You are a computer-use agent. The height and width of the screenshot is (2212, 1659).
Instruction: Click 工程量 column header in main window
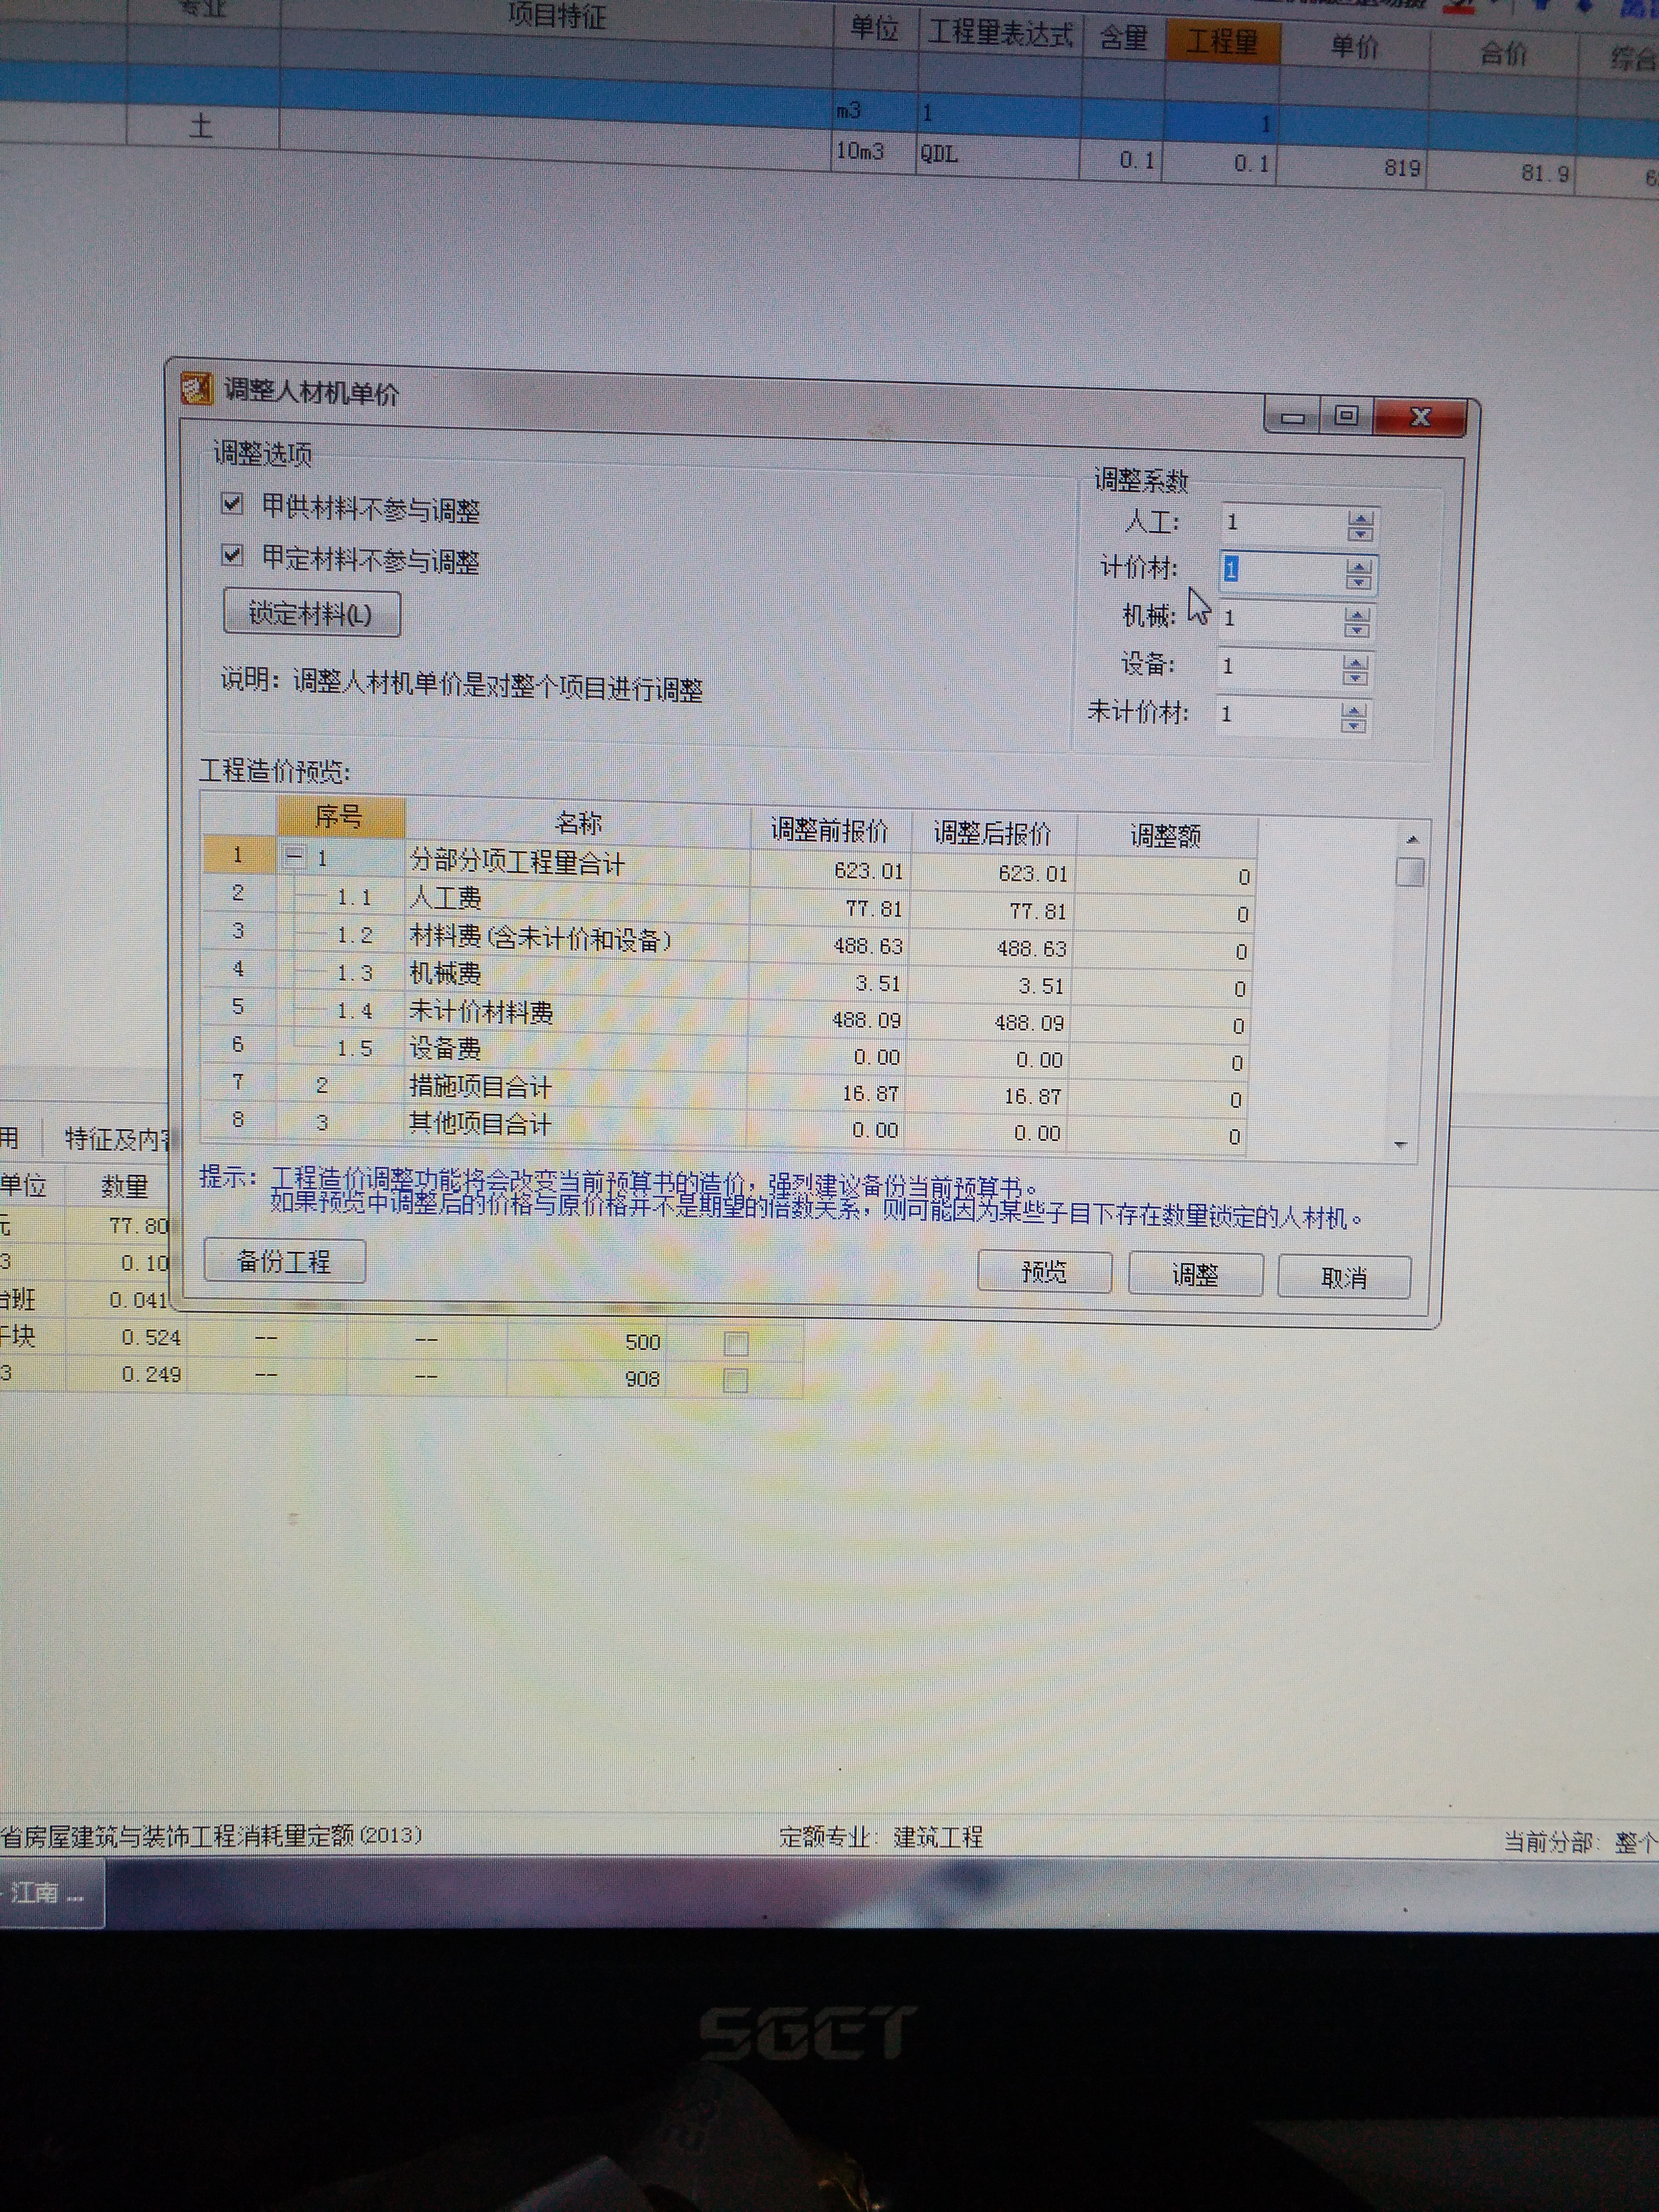point(1222,42)
